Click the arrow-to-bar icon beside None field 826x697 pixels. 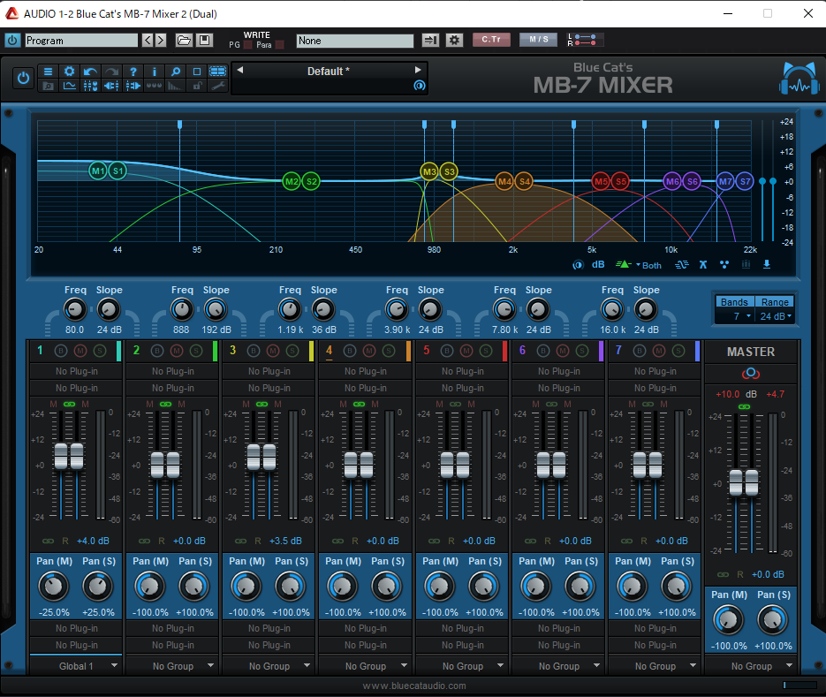[430, 40]
